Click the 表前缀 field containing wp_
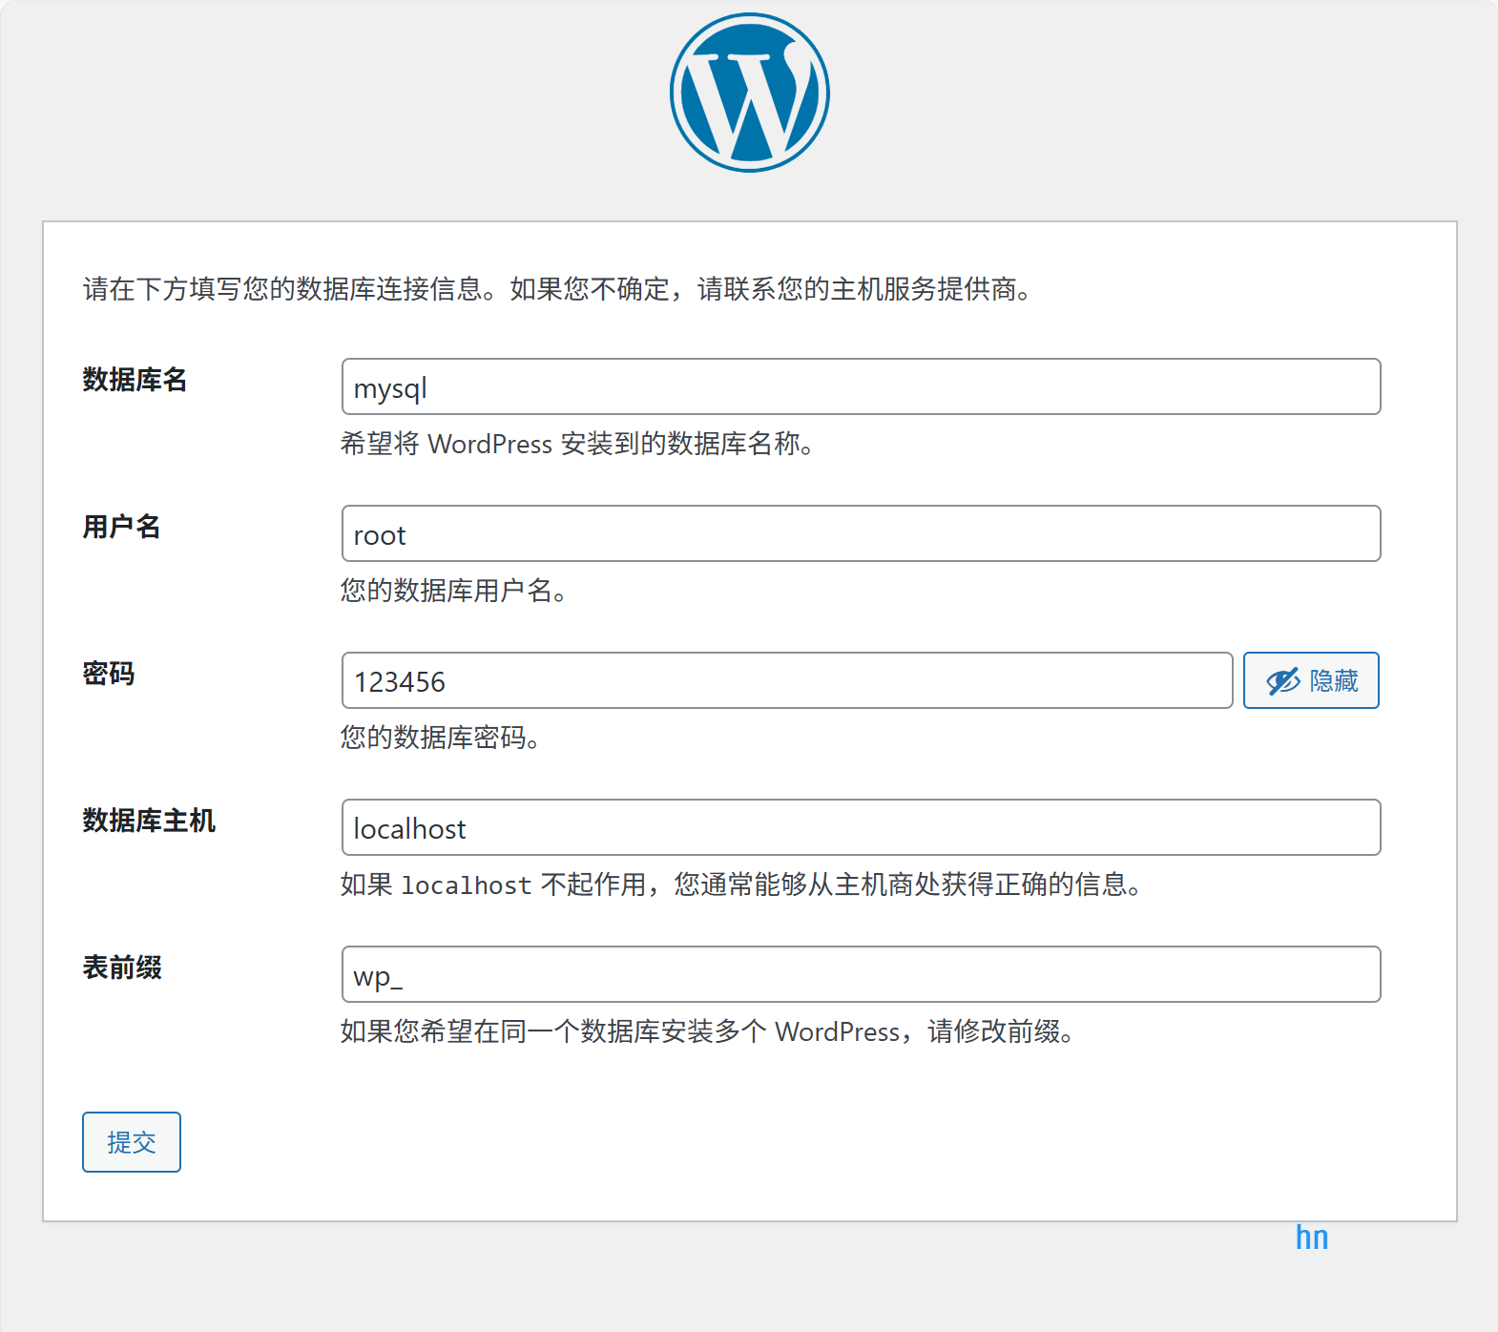 (x=861, y=974)
